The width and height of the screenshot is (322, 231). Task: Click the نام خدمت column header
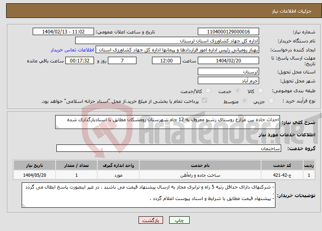click(x=200, y=165)
